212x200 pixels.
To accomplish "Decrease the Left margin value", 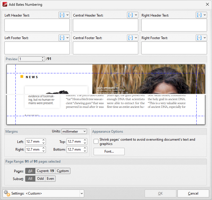I will 44,143.
